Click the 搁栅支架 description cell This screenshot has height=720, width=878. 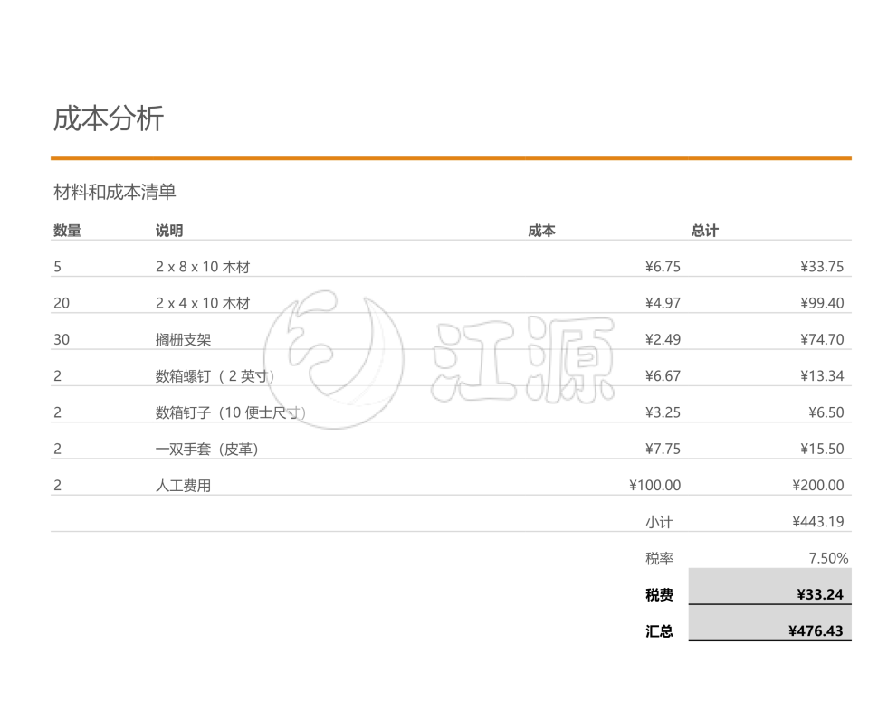click(x=184, y=338)
